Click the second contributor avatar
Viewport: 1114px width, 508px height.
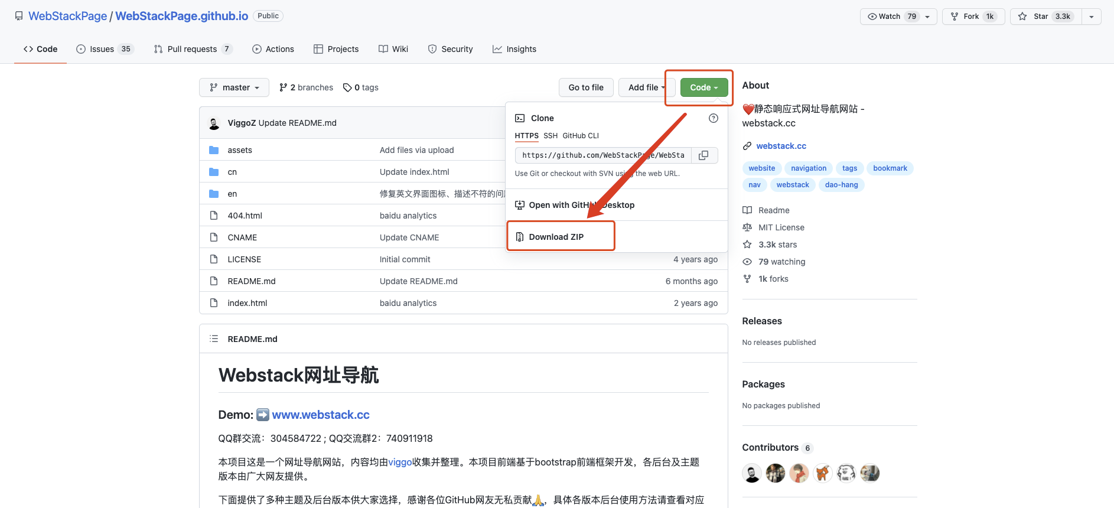tap(776, 473)
